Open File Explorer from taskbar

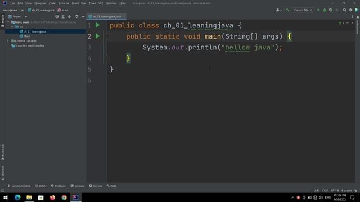click(x=29, y=198)
